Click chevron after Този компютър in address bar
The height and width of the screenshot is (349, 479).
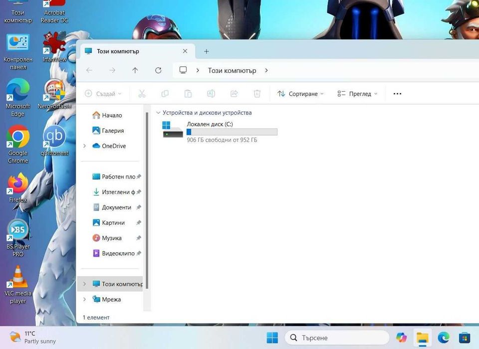click(x=266, y=70)
